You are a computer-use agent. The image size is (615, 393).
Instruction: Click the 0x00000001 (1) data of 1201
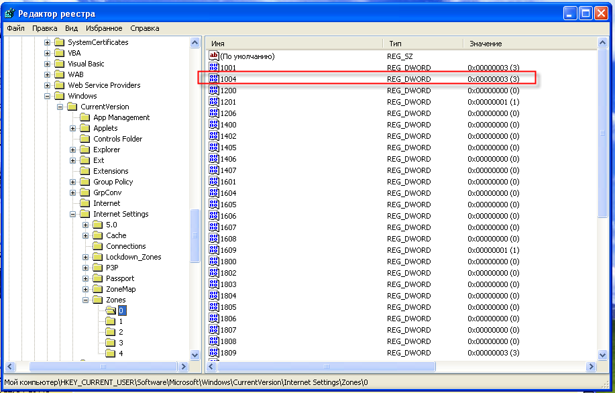click(x=494, y=102)
